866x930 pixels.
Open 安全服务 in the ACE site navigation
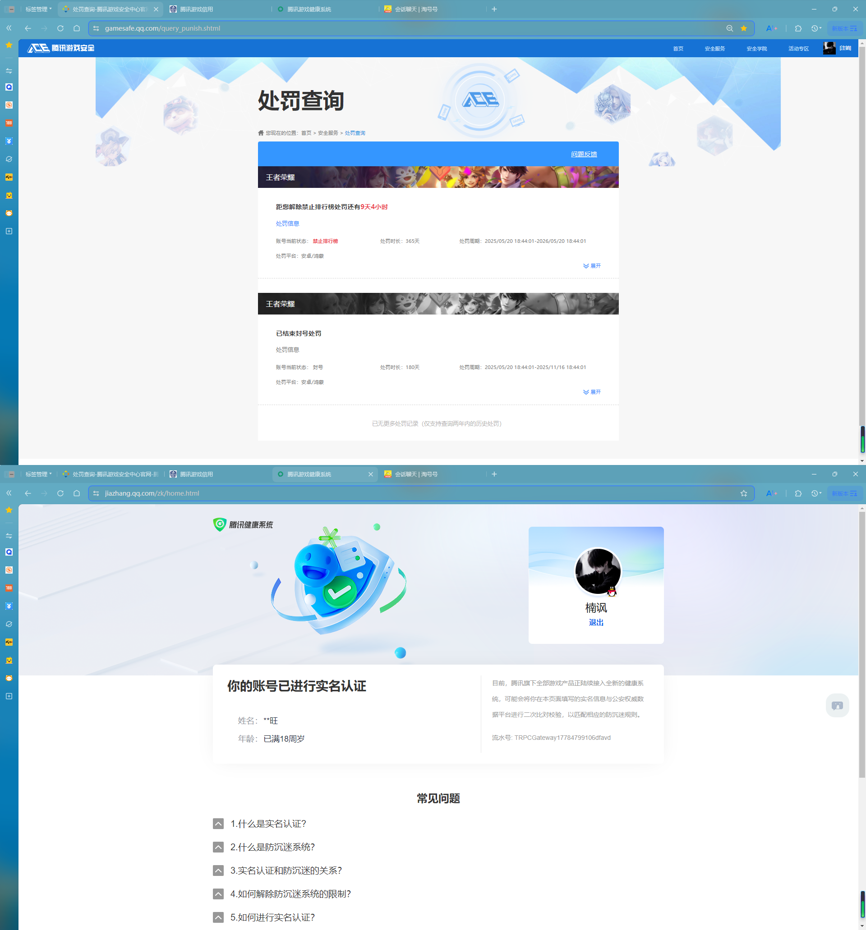click(x=715, y=49)
